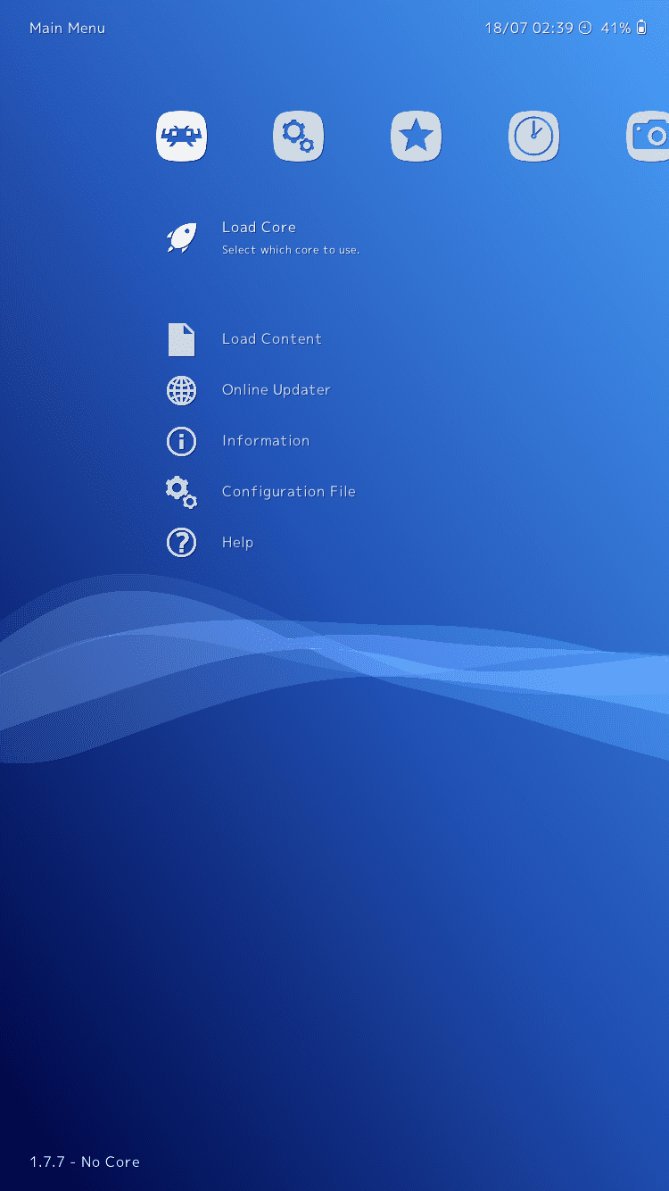Tap the battery icon in status bar
Screen dimensions: 669x1191
pyautogui.click(x=641, y=28)
